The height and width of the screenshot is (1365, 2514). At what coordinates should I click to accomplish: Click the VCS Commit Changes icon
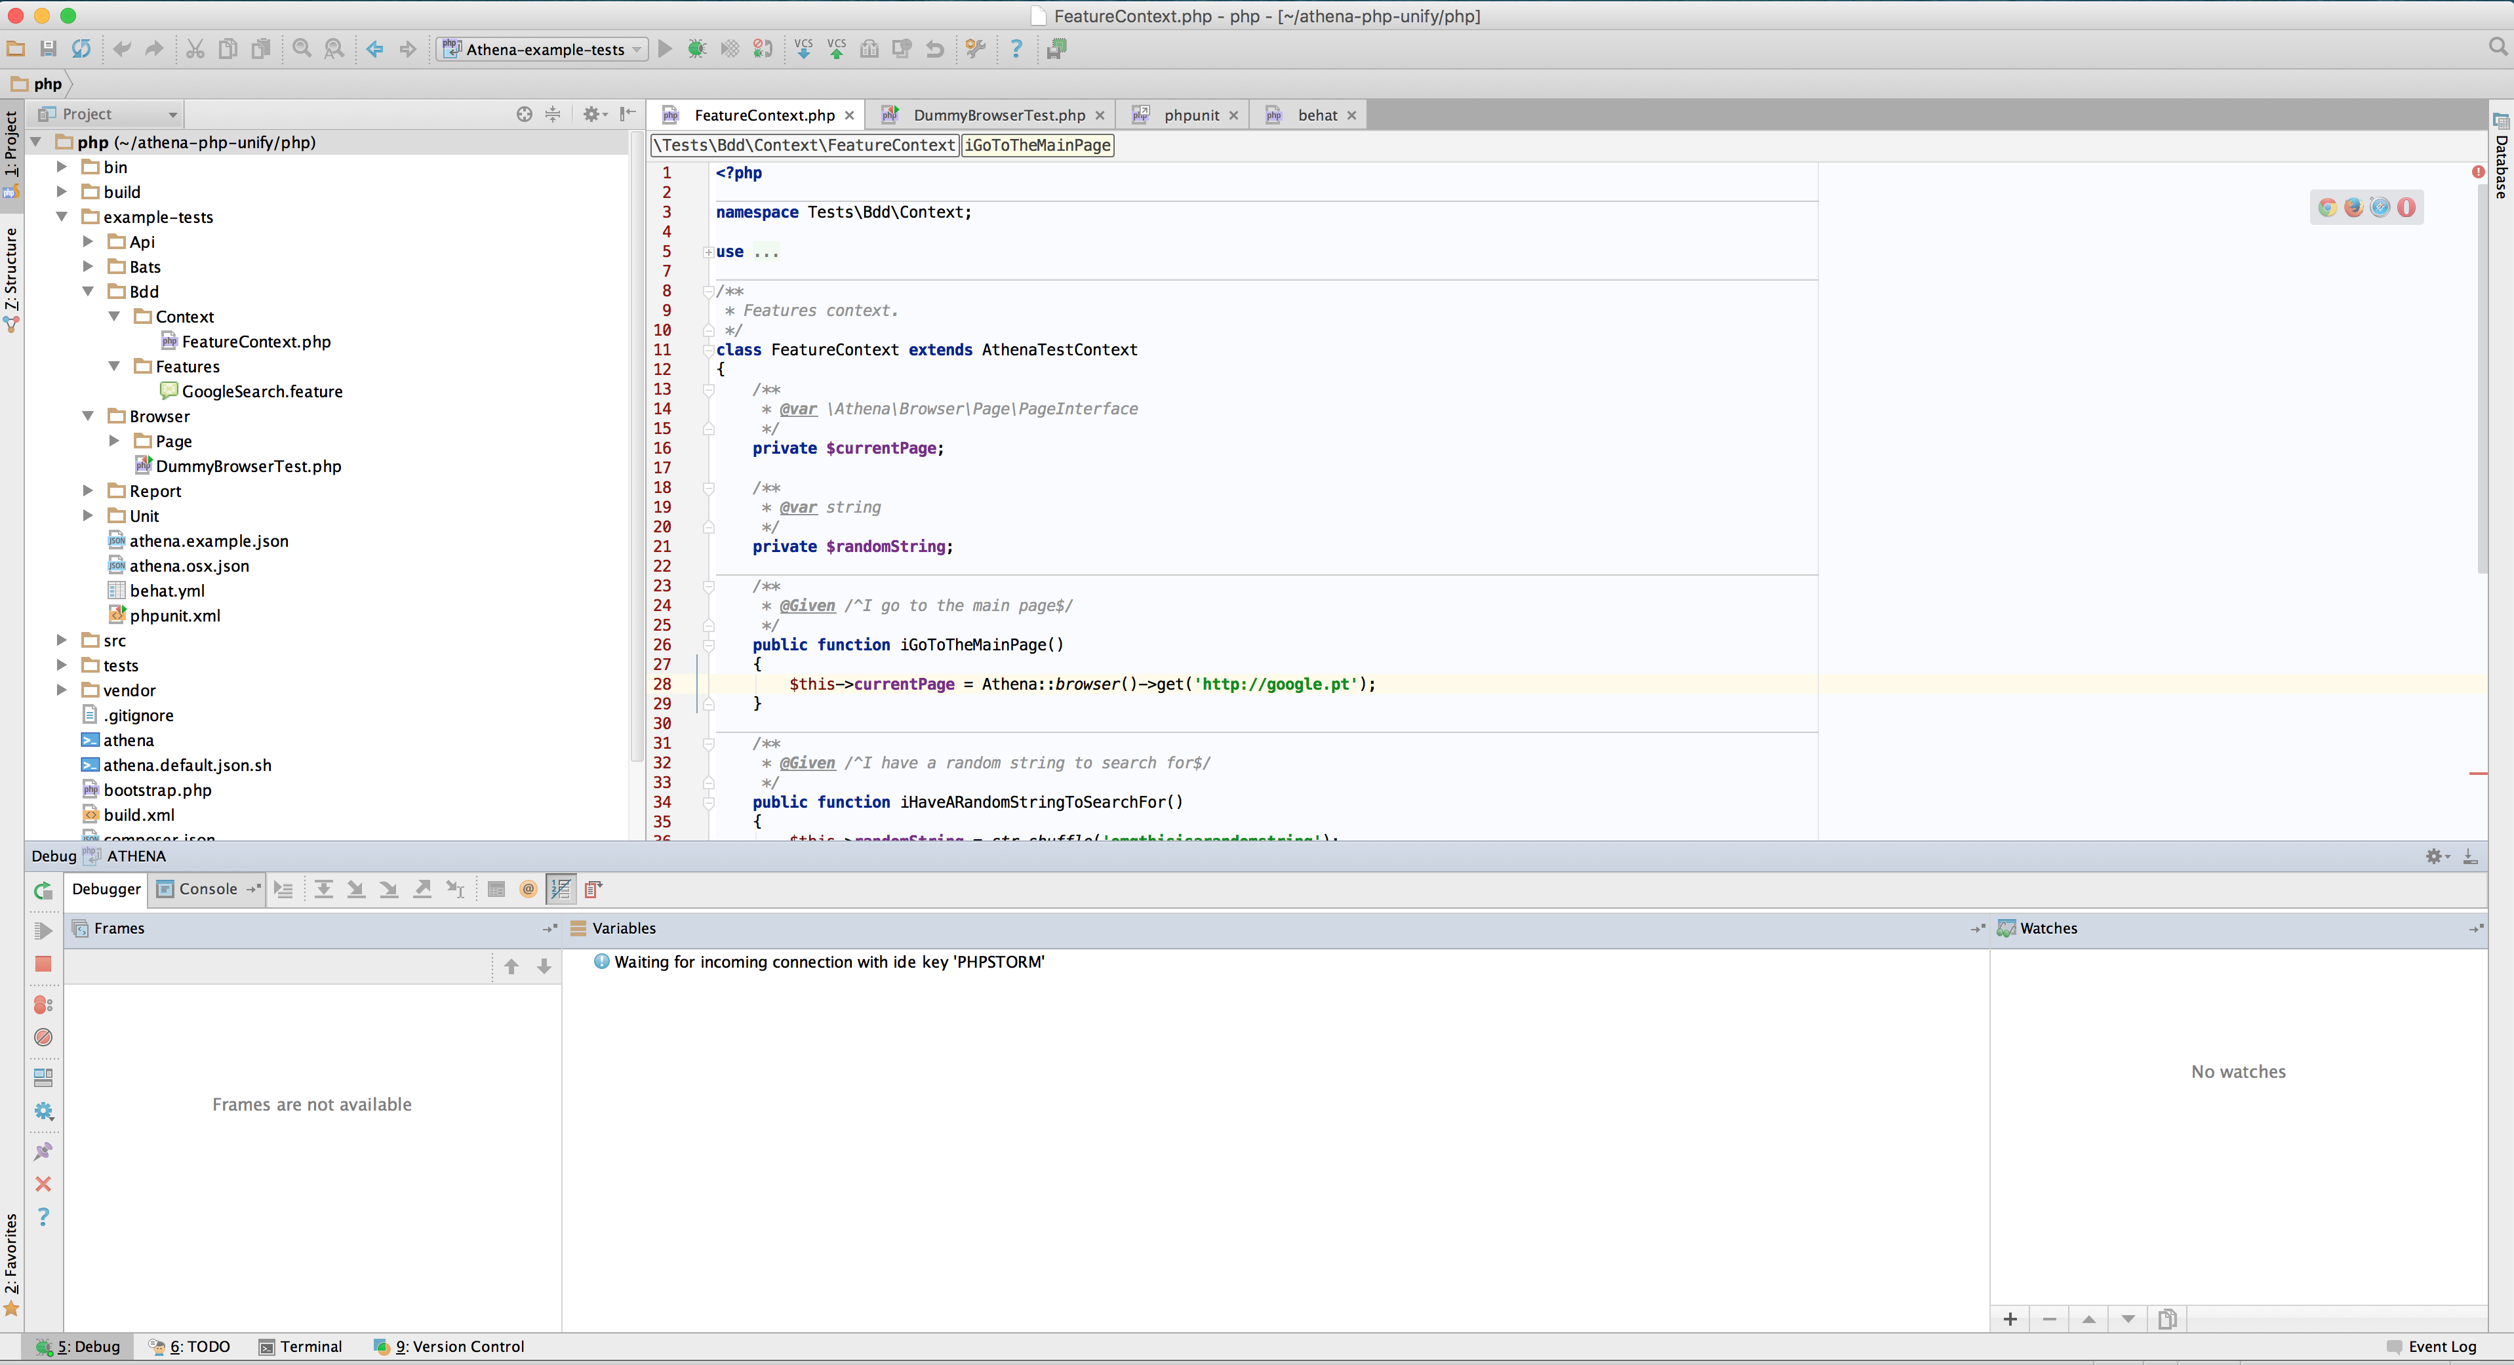[837, 49]
